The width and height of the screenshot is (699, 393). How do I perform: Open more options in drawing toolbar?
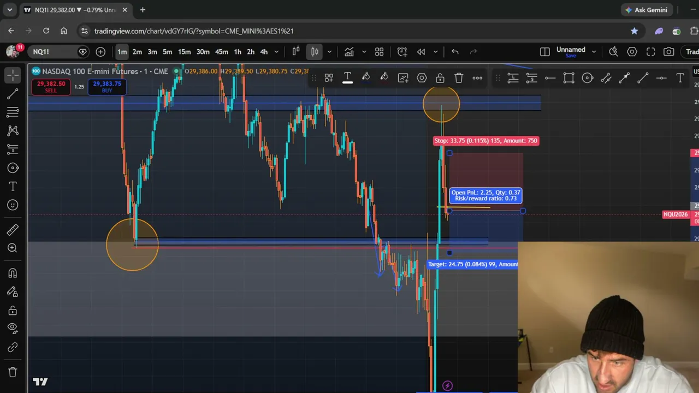click(x=477, y=78)
